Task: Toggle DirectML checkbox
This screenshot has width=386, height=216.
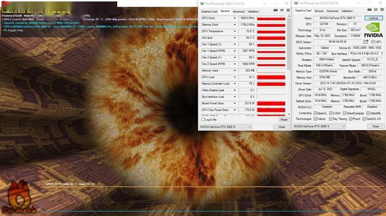Action: [368, 113]
